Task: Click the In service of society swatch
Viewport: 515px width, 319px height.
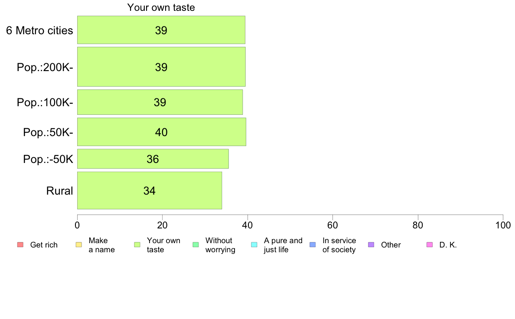Action: [313, 245]
